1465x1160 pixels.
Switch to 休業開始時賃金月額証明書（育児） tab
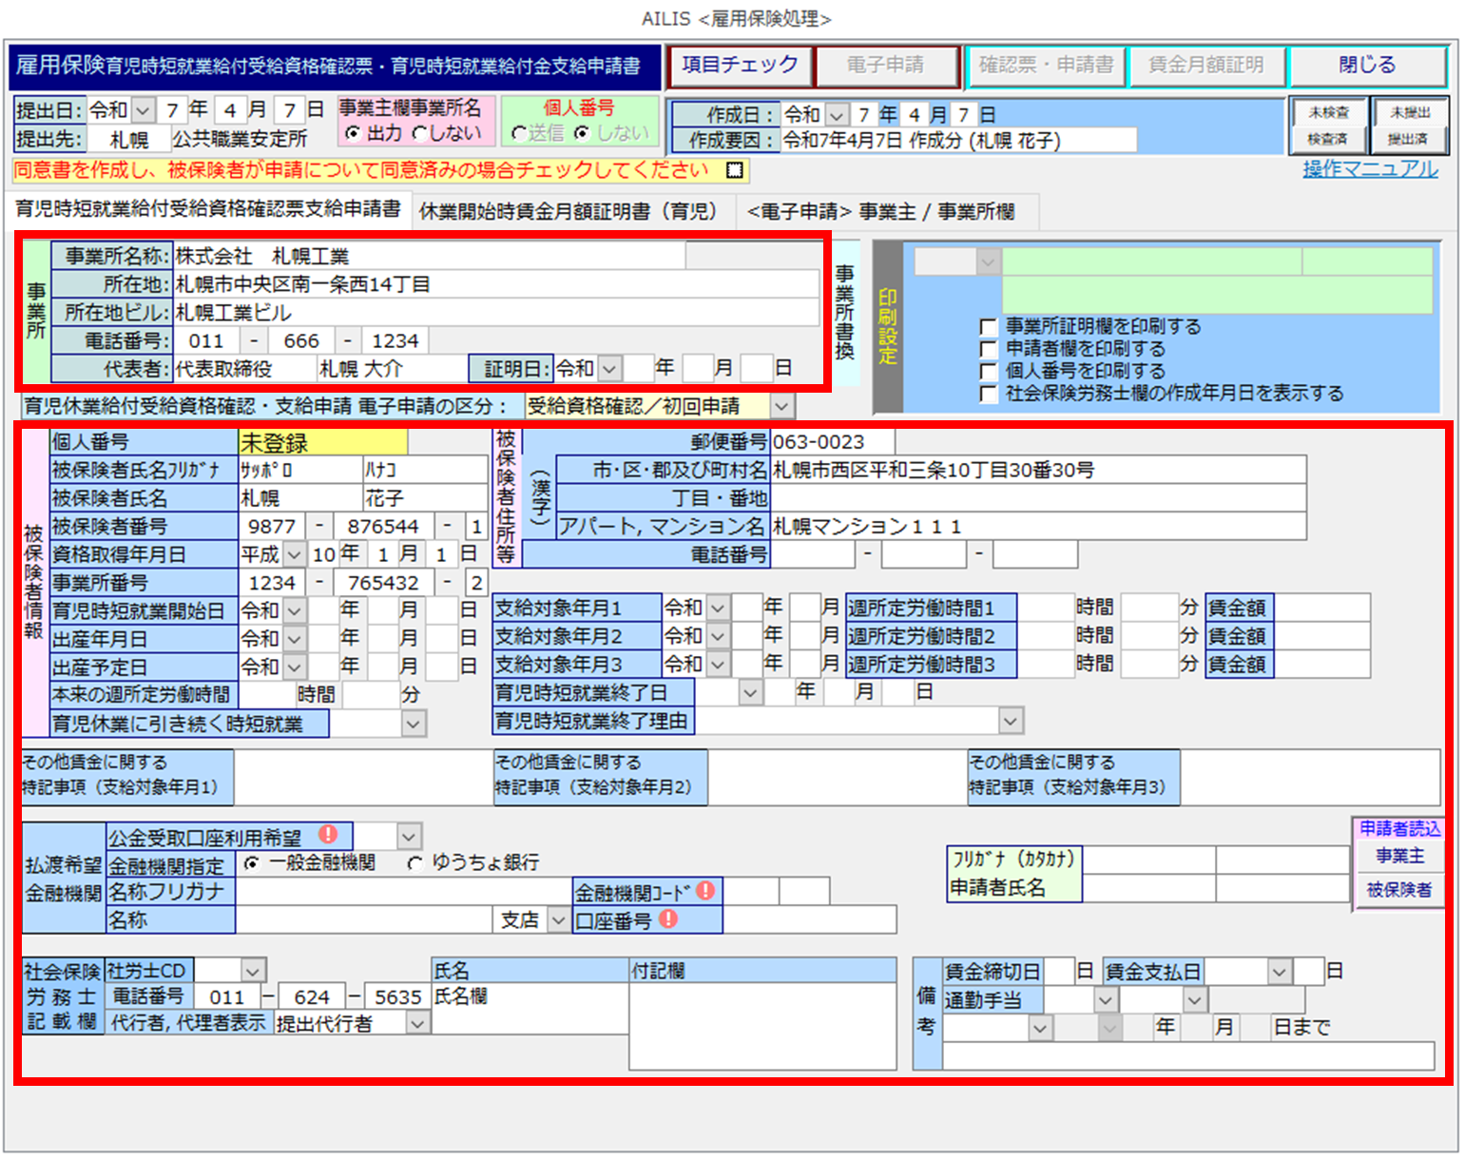pyautogui.click(x=568, y=211)
